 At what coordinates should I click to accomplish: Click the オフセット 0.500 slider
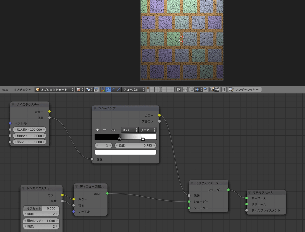pos(41,208)
